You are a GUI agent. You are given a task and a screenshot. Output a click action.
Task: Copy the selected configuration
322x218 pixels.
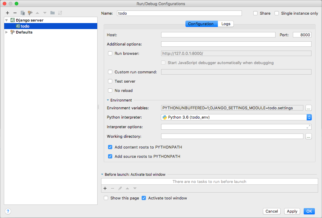23,13
